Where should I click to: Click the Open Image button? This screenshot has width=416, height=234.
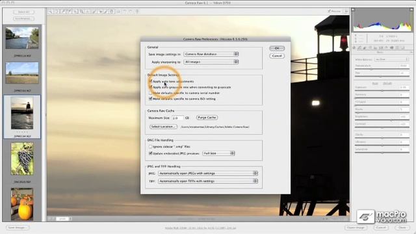click(x=356, y=227)
